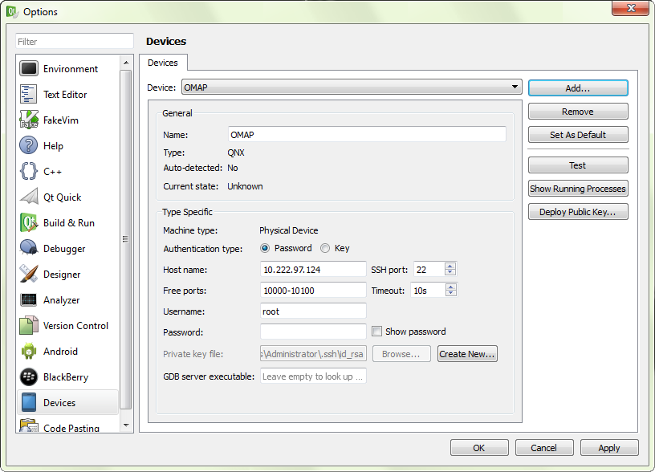
Task: Switch to the Devices tab
Action: tap(163, 63)
